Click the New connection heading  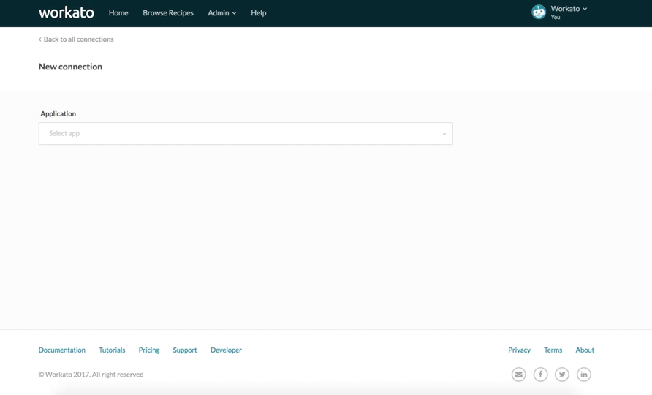(x=70, y=67)
